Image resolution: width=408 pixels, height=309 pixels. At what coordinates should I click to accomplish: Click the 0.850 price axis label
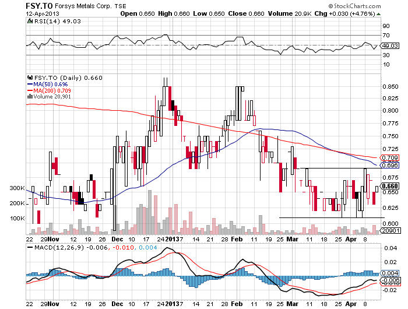tap(391, 87)
